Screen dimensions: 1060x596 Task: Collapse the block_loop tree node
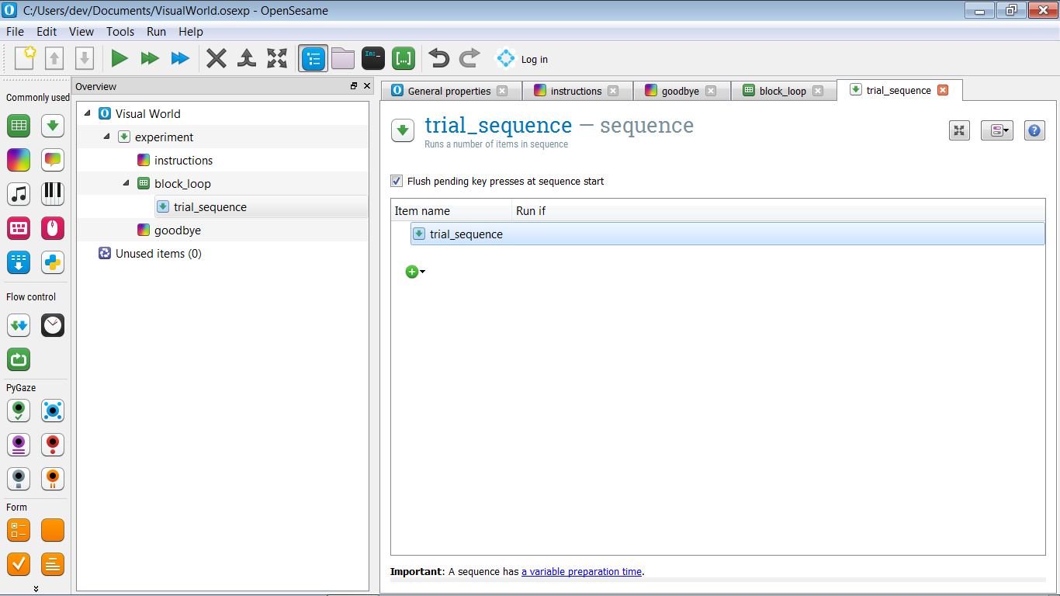tap(126, 184)
